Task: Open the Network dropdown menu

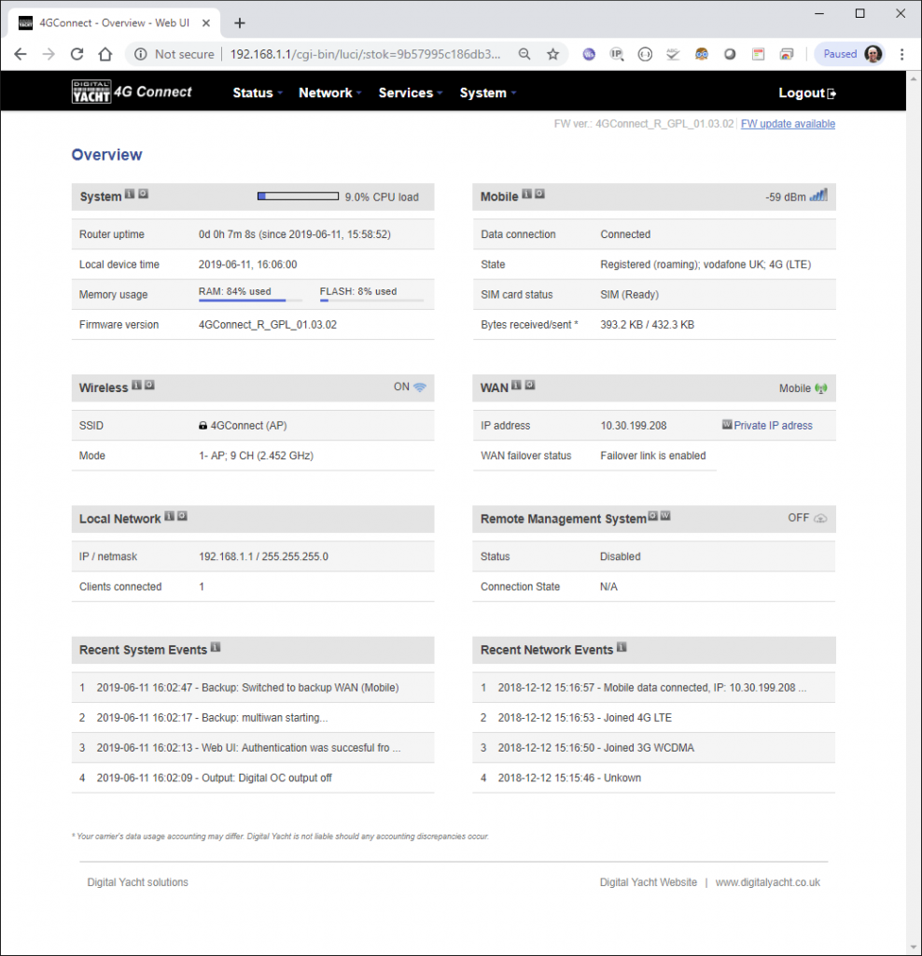Action: (328, 92)
